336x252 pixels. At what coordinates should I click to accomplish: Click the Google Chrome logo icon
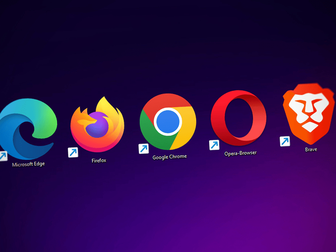[168, 121]
